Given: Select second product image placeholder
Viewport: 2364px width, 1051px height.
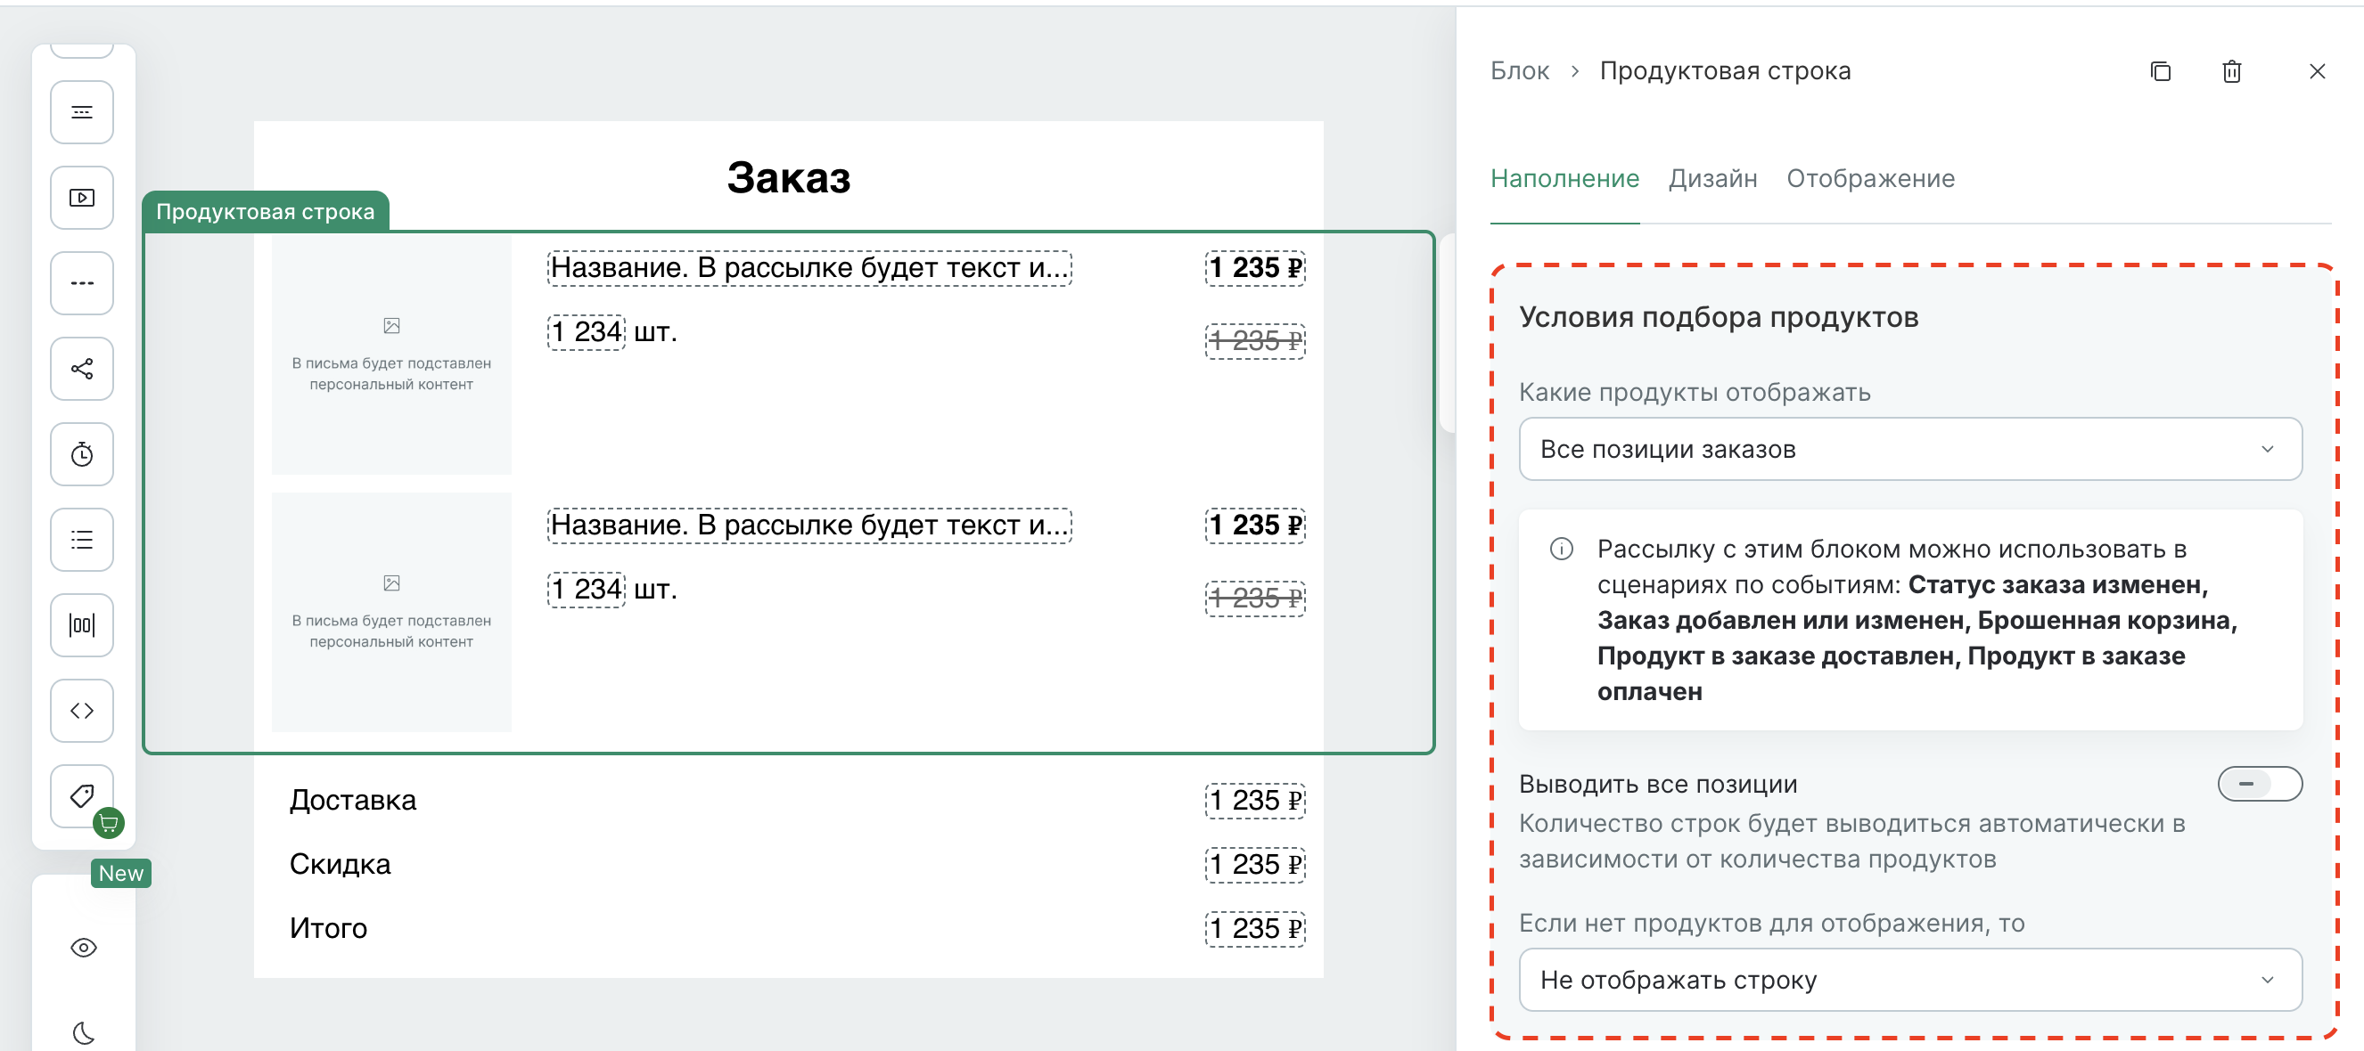Looking at the screenshot, I should click(x=392, y=612).
